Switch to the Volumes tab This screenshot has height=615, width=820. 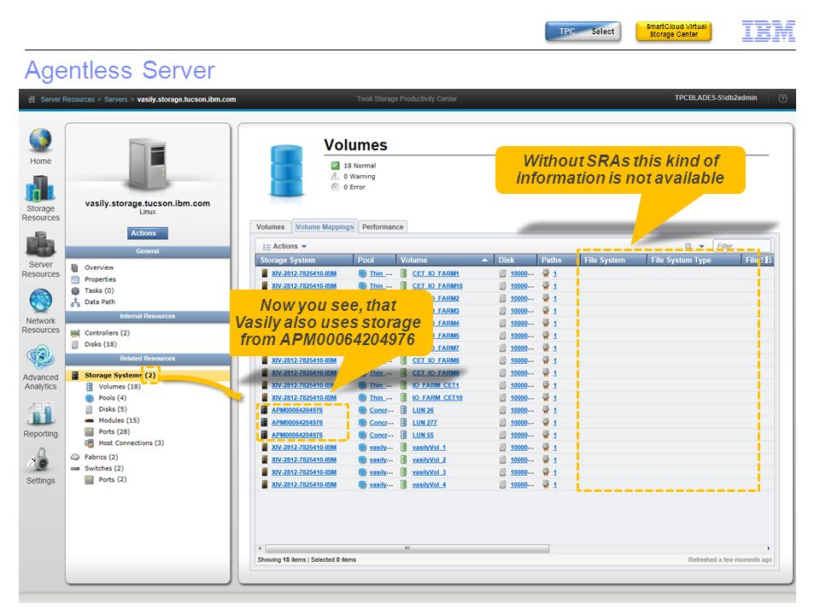pyautogui.click(x=271, y=227)
